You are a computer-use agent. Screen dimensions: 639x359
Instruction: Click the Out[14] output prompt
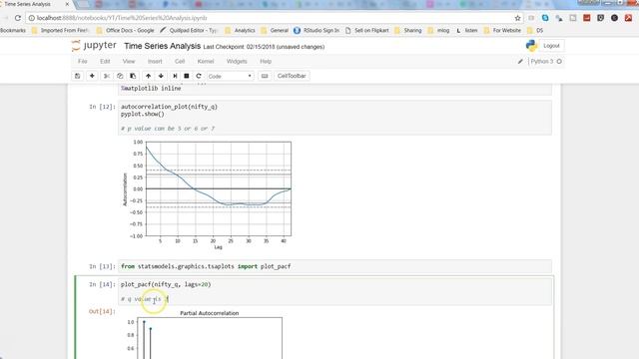pyautogui.click(x=102, y=311)
